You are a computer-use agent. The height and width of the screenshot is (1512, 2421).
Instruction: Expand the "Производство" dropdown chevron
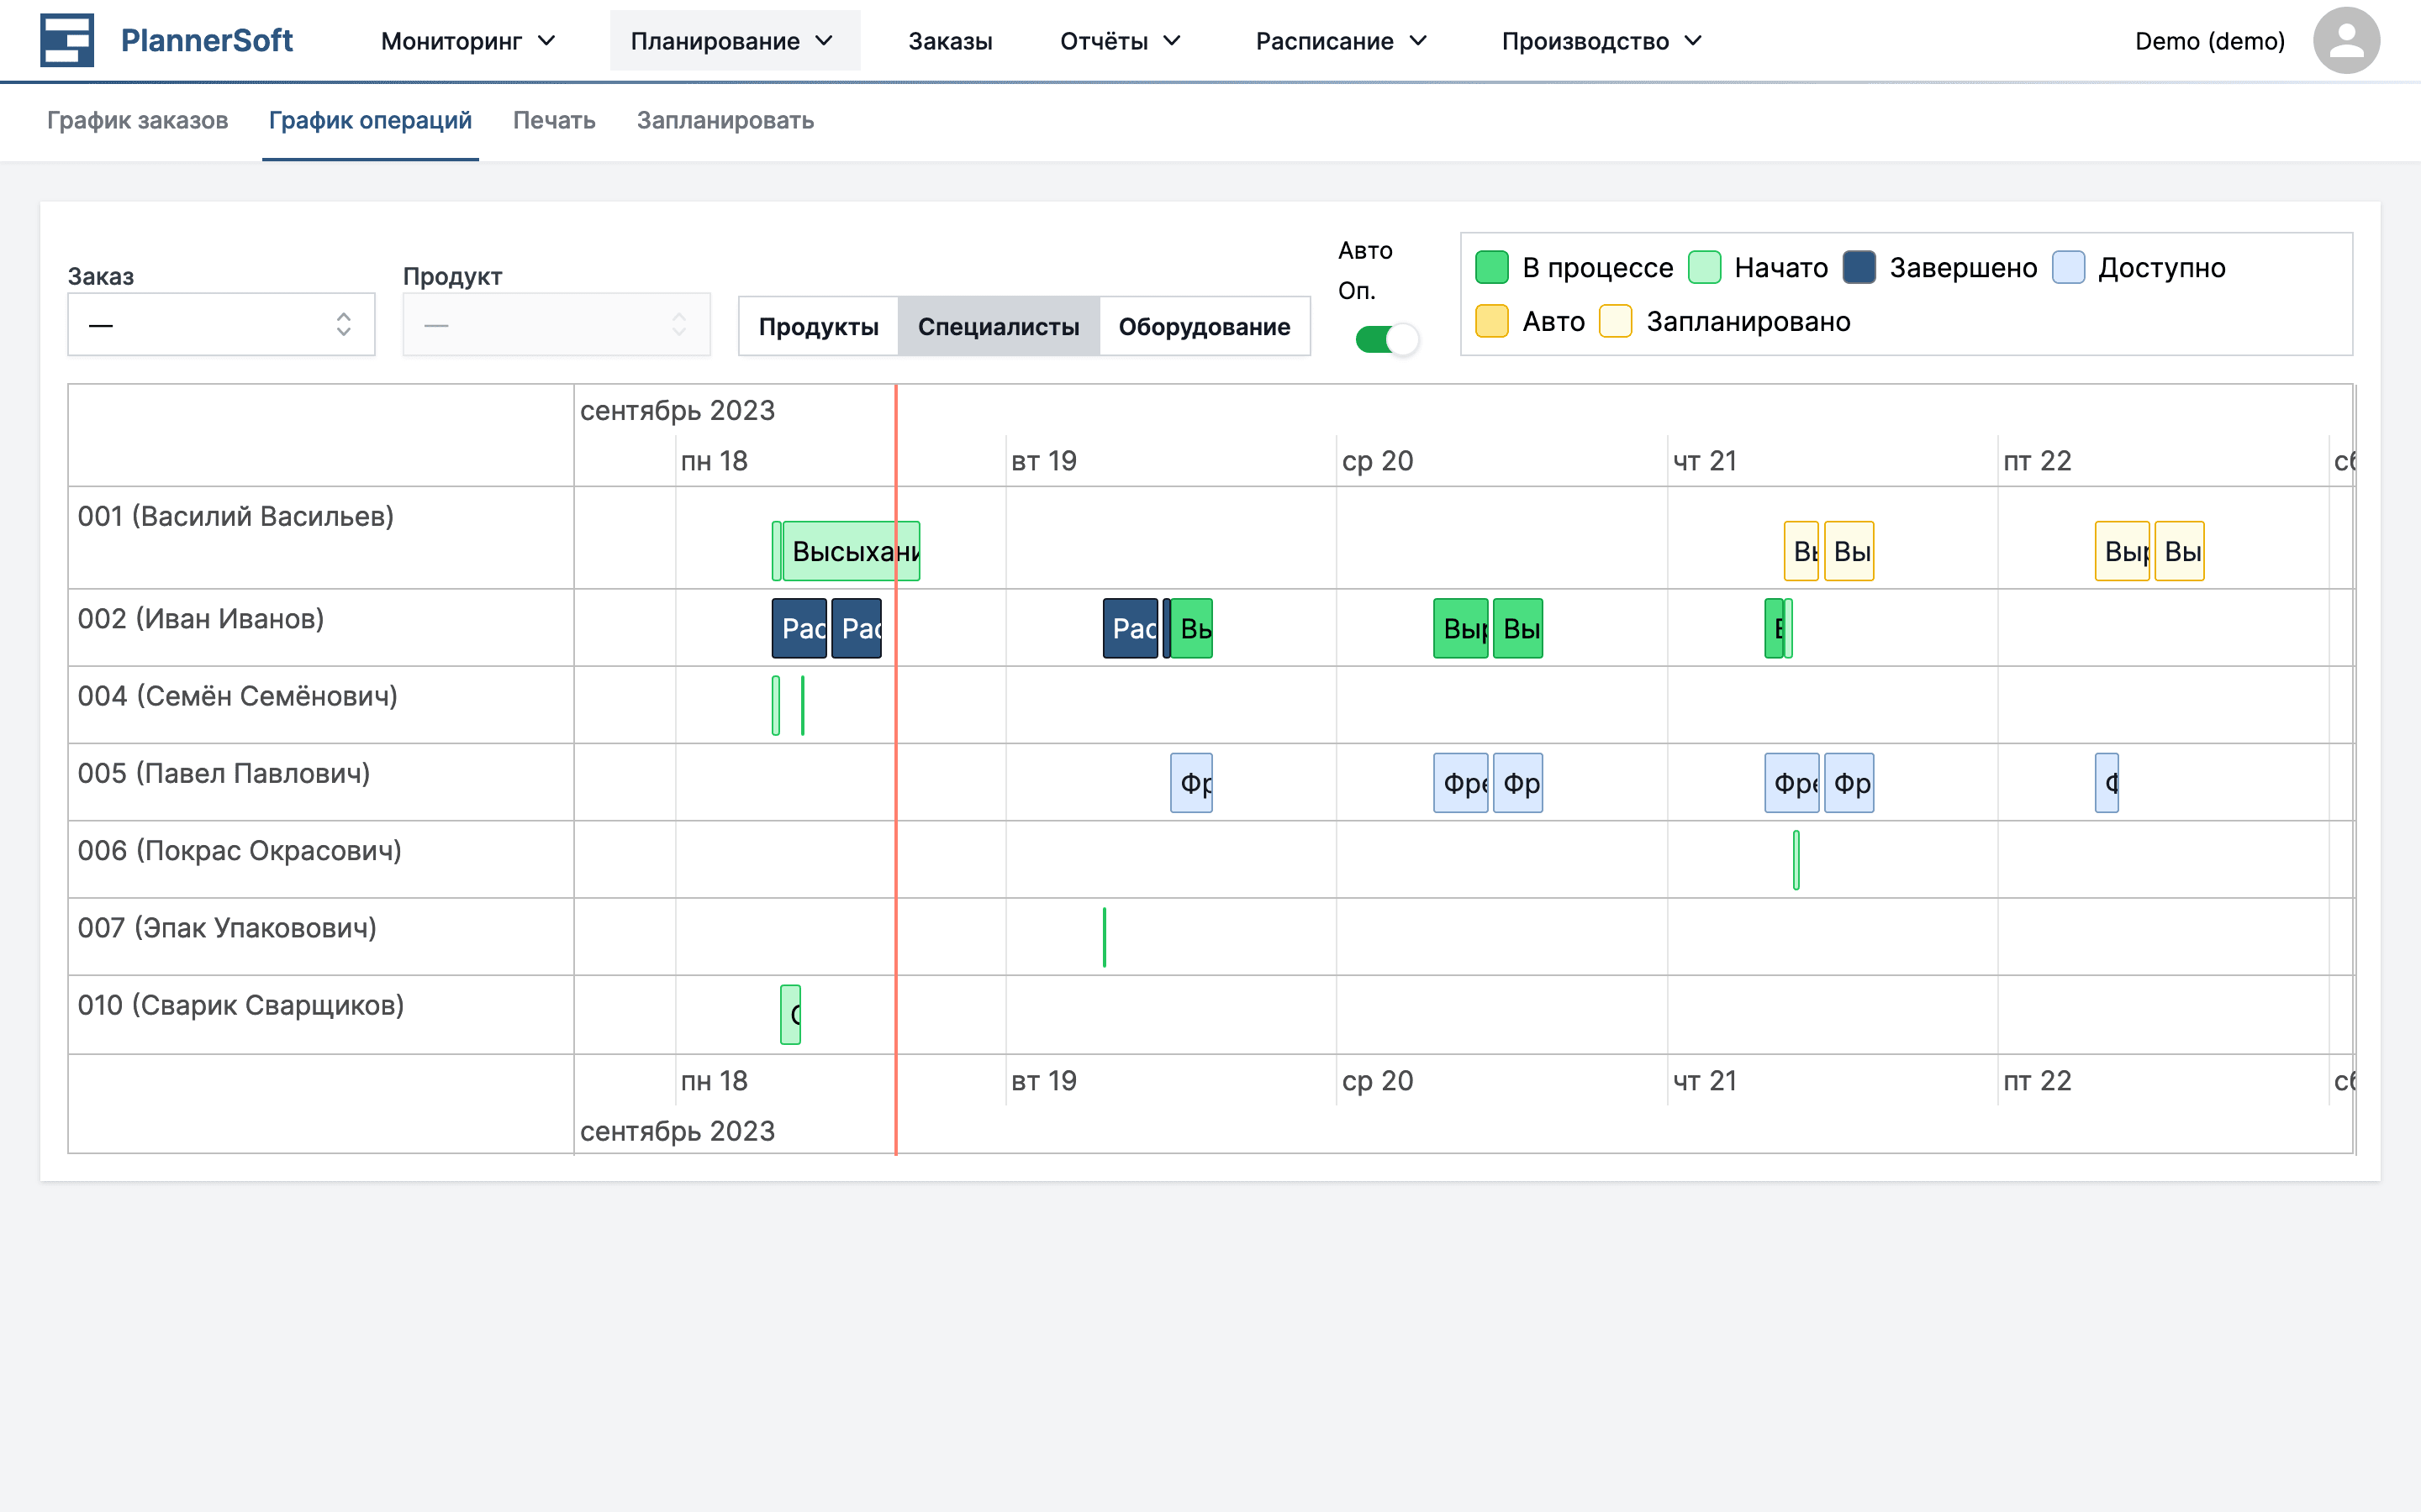(x=1693, y=41)
